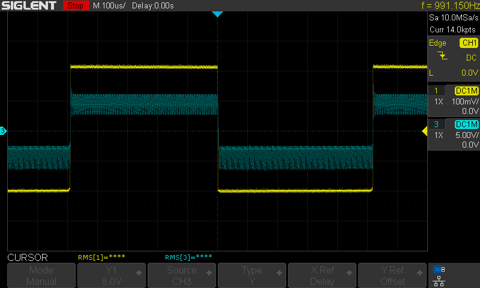Screen dimensions: 480x288
Task: Click the RMS[3]=**** measurement readout
Action: (188, 257)
